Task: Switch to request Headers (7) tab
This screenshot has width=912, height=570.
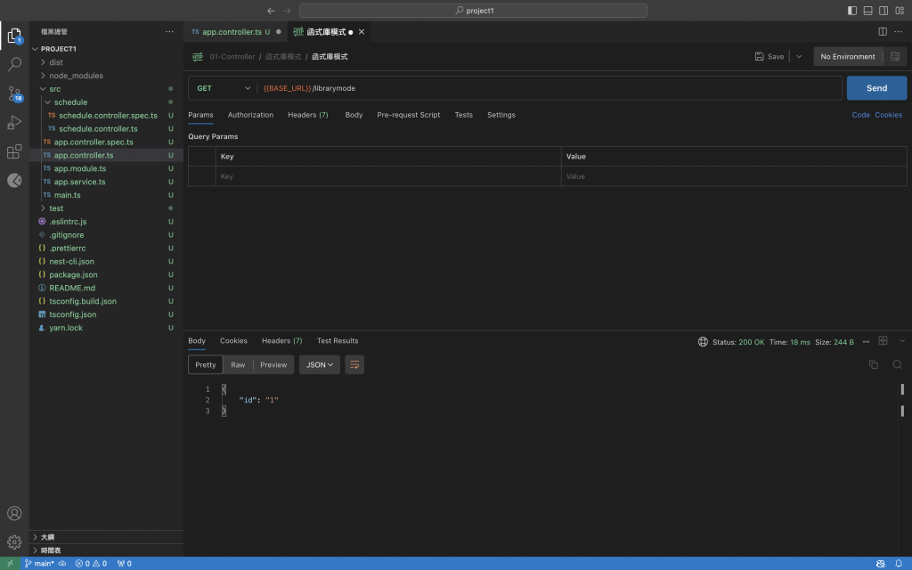Action: (307, 115)
